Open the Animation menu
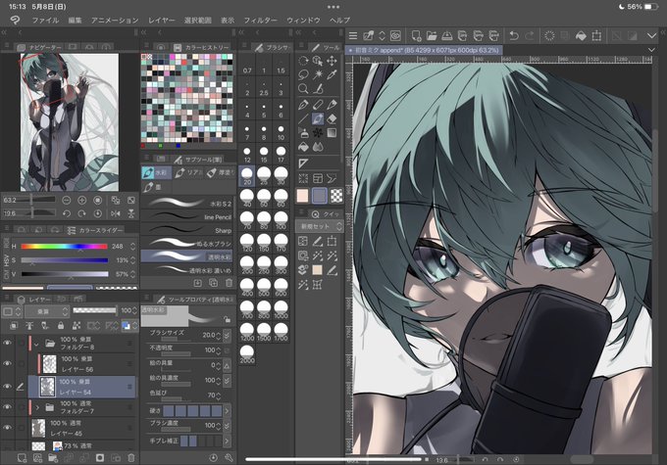The image size is (667, 465). [115, 20]
